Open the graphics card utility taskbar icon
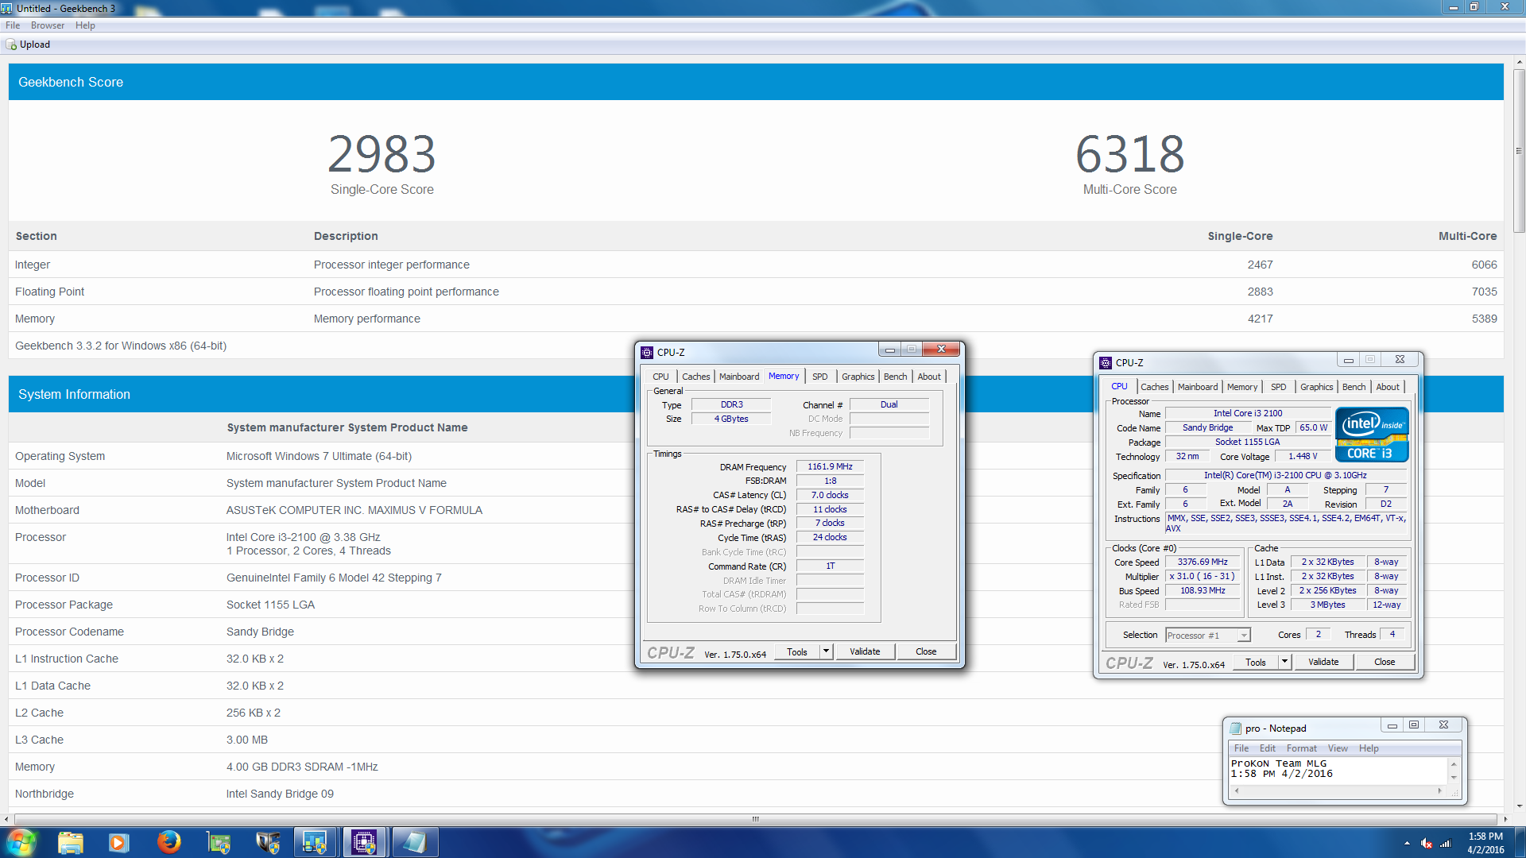Image resolution: width=1526 pixels, height=858 pixels. pyautogui.click(x=218, y=842)
